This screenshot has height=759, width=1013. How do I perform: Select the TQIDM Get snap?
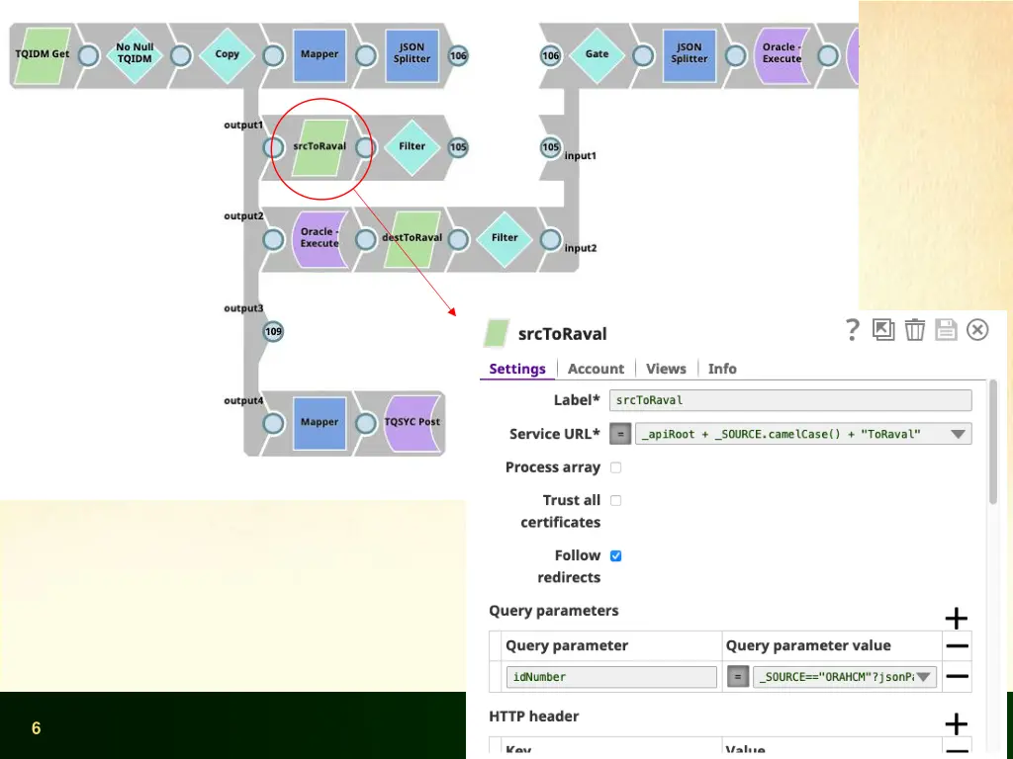point(43,54)
